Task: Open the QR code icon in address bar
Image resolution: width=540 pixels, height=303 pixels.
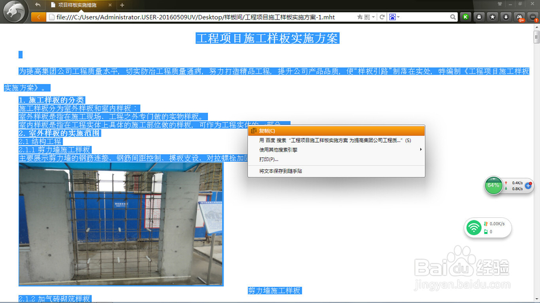Action: click(x=367, y=17)
